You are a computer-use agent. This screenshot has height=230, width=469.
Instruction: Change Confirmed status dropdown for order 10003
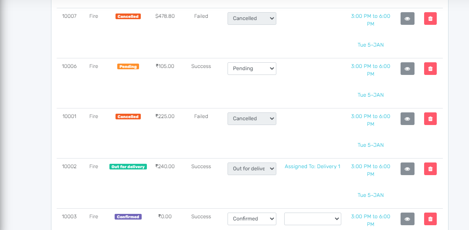click(x=251, y=219)
